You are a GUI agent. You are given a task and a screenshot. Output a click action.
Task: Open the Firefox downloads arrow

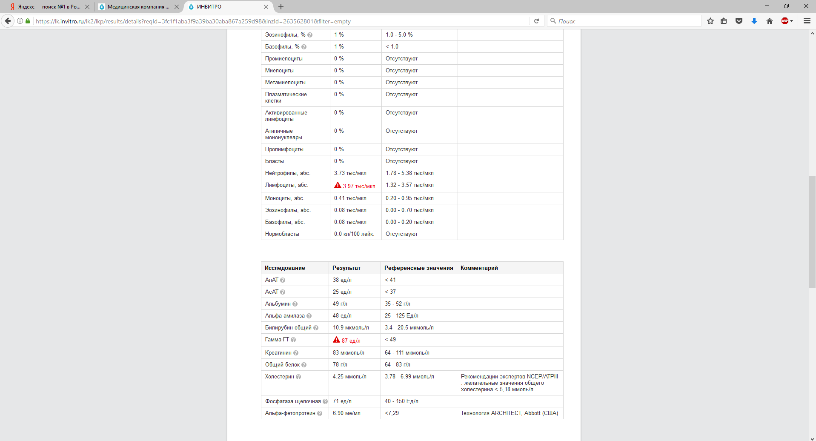coord(754,21)
